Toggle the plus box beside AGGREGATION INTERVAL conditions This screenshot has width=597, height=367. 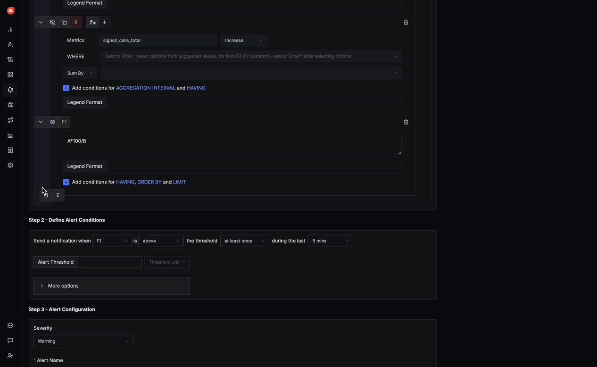(x=66, y=88)
